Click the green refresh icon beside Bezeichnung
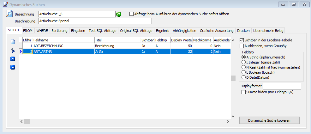311x134 pixels. (119, 14)
